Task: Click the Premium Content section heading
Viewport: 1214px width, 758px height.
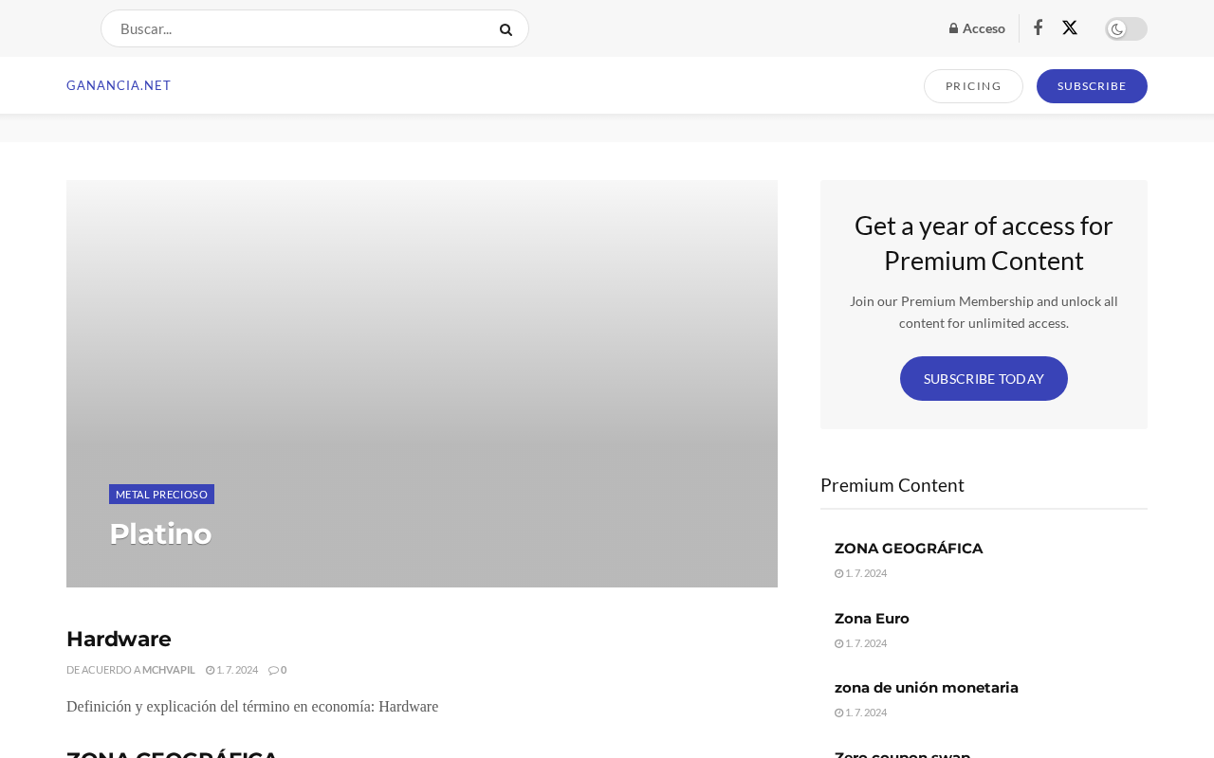Action: 892,485
